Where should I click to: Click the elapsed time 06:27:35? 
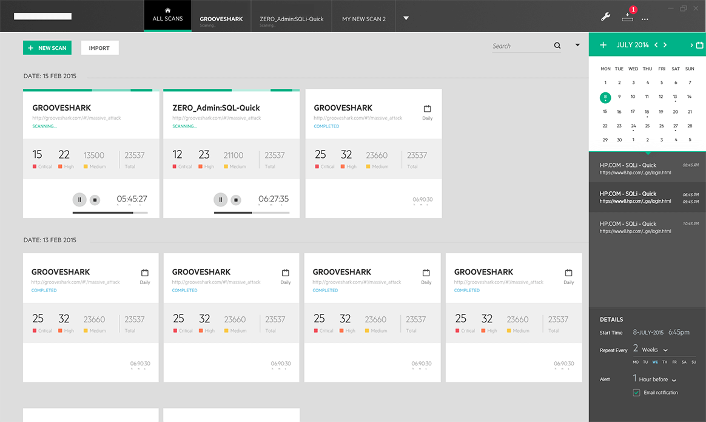point(274,199)
